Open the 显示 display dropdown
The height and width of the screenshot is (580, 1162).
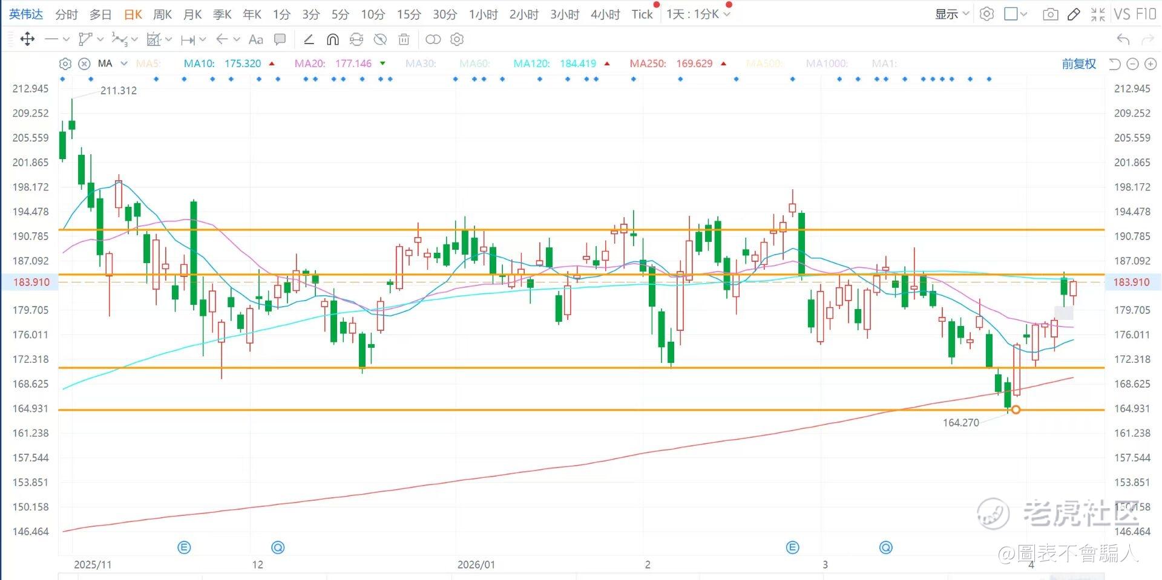click(x=952, y=14)
